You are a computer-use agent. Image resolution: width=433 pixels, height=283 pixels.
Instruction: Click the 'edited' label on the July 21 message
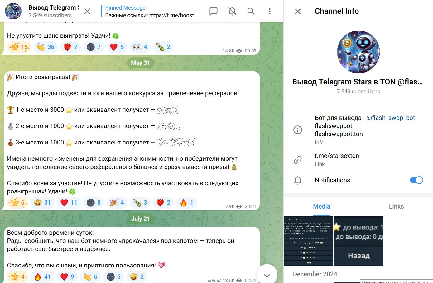[214, 280]
